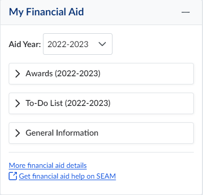Click the Awards (2022-2023) title text
Image resolution: width=203 pixels, height=195 pixels.
point(63,74)
